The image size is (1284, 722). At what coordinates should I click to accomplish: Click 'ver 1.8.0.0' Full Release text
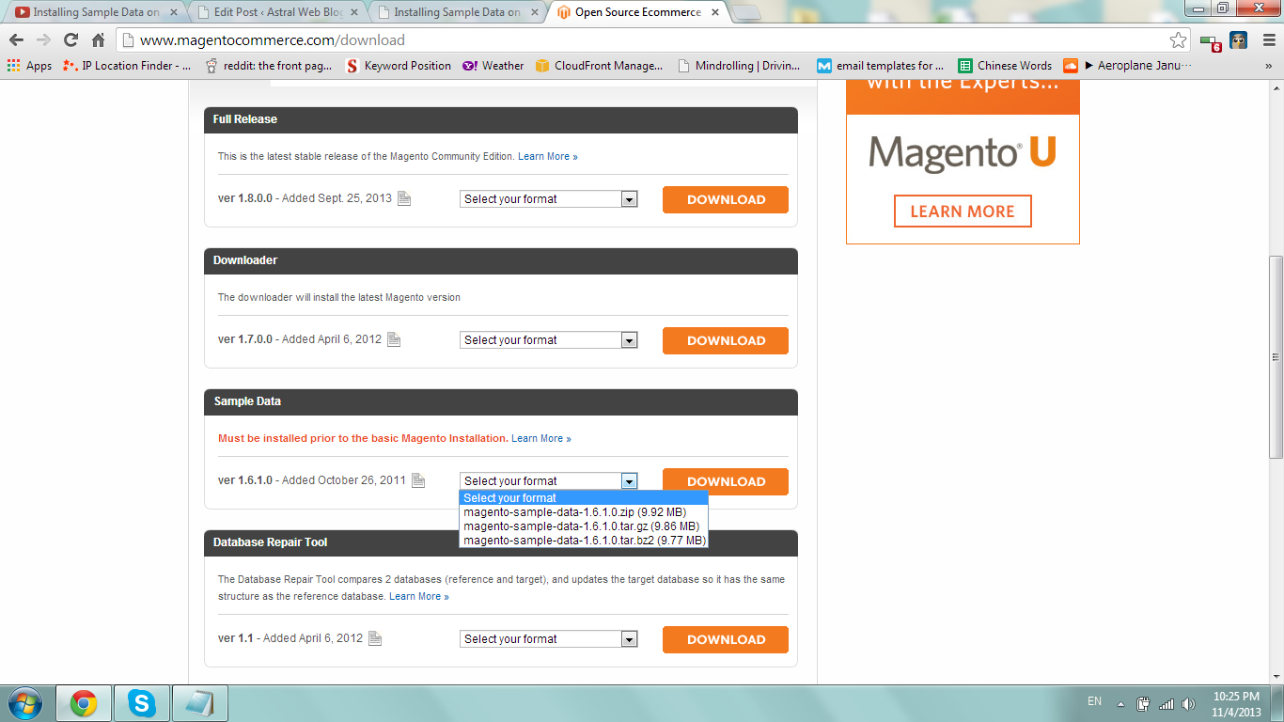click(x=245, y=198)
